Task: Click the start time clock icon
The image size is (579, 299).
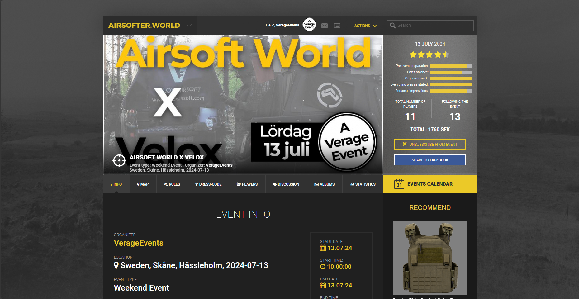Action: 323,267
